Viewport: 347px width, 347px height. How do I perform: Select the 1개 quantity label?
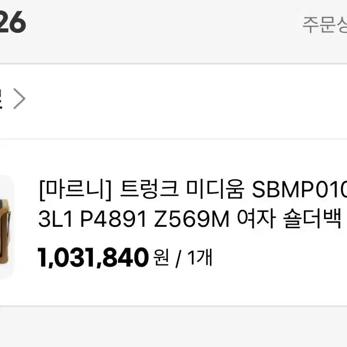coord(199,257)
